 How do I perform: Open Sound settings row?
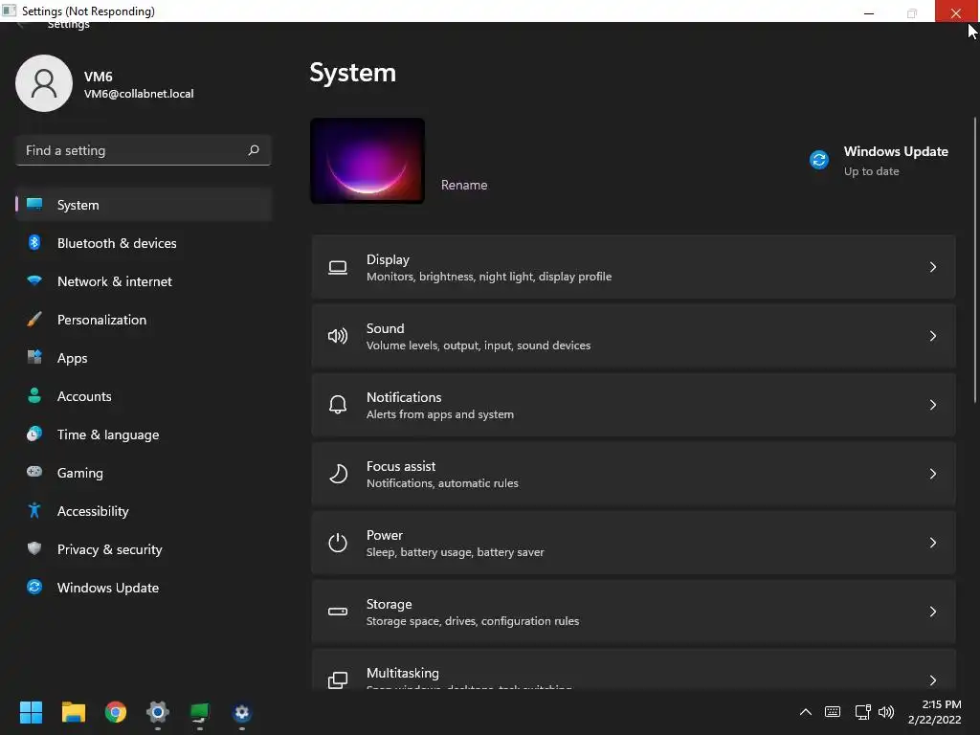click(x=634, y=336)
